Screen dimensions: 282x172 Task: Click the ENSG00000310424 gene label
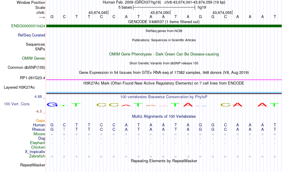click(x=28, y=26)
